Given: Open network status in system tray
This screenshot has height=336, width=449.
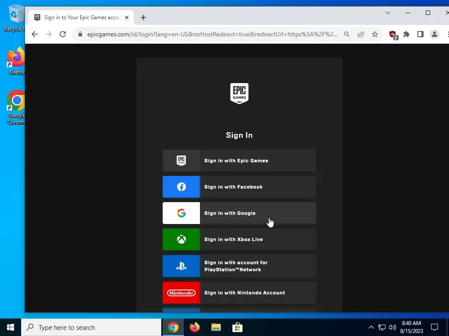Looking at the screenshot, I should coord(382,327).
